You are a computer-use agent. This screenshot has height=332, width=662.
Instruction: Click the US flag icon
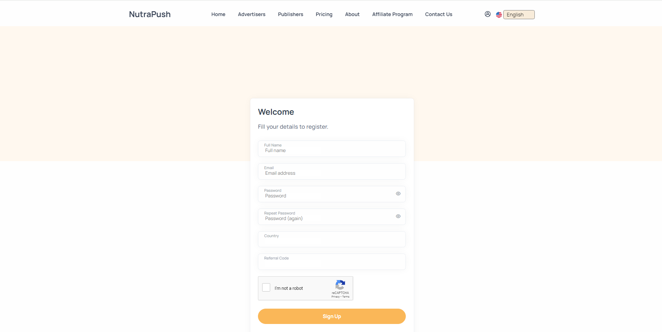coord(498,15)
